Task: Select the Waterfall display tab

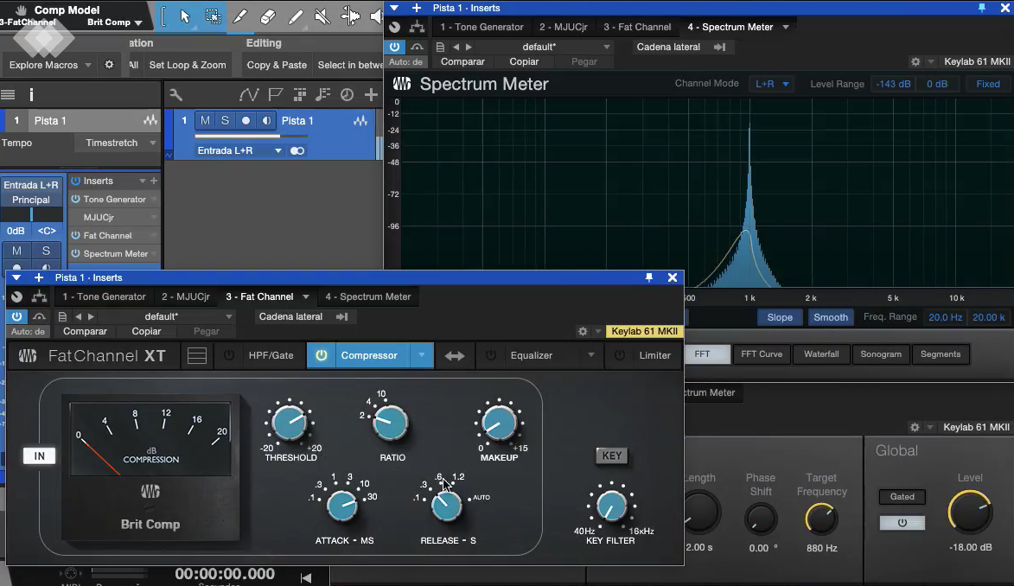Action: (821, 354)
